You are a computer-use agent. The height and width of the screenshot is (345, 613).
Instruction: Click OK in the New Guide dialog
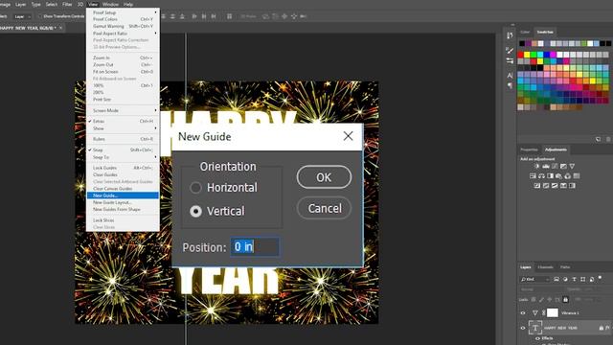point(324,177)
